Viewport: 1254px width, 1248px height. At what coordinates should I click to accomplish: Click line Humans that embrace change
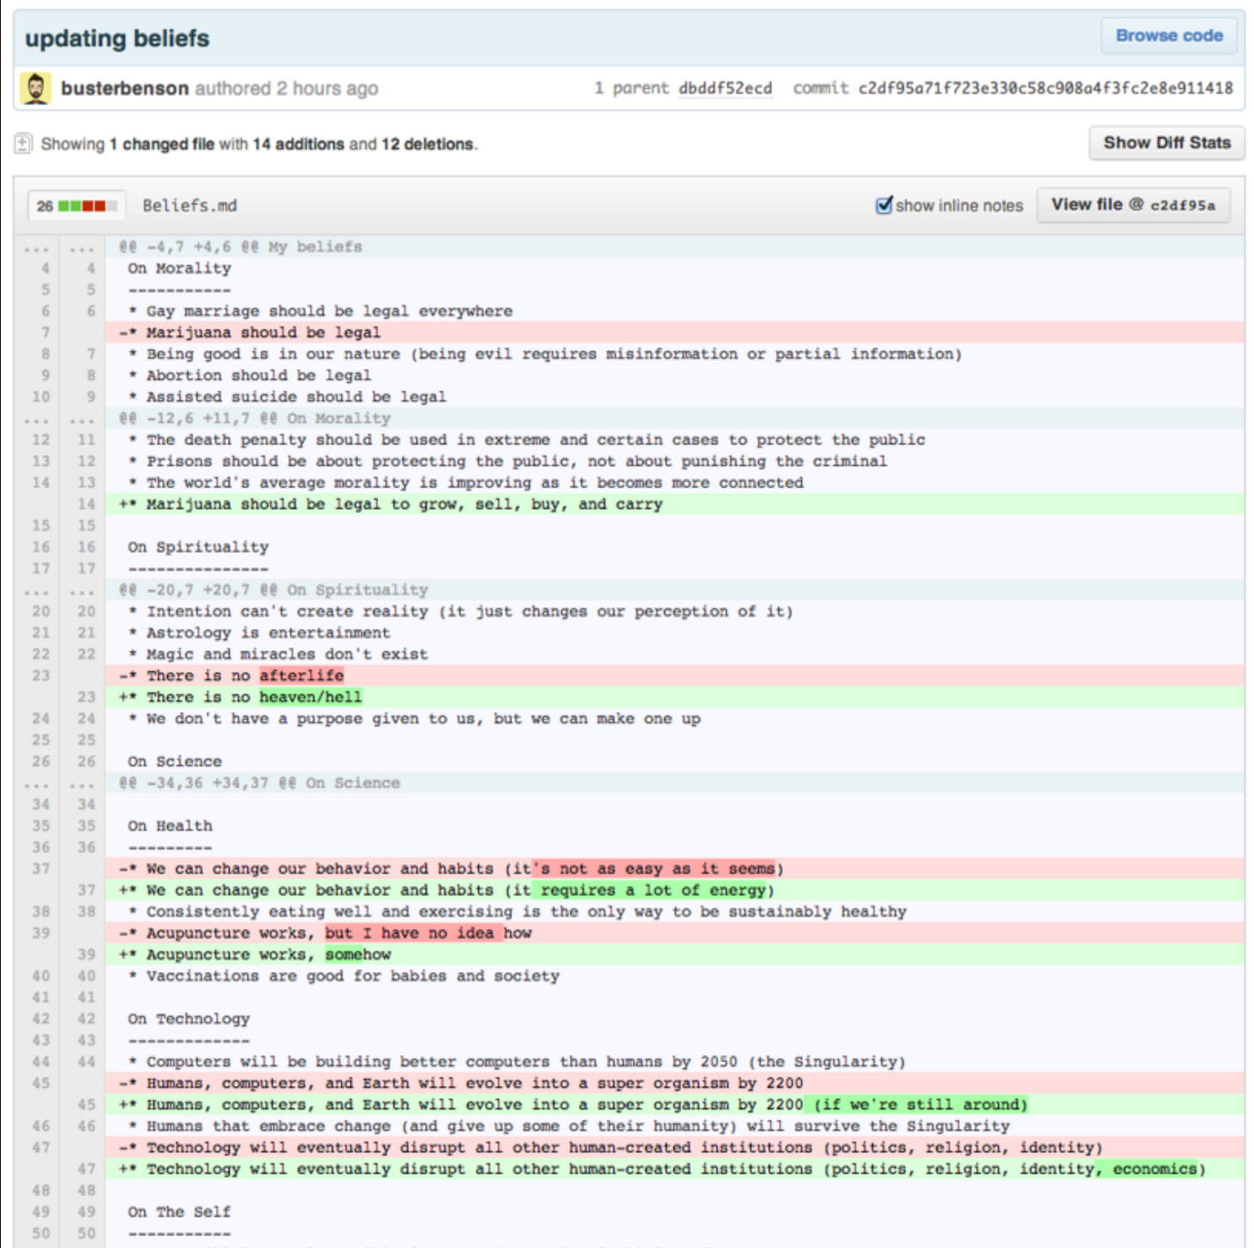[674, 1127]
